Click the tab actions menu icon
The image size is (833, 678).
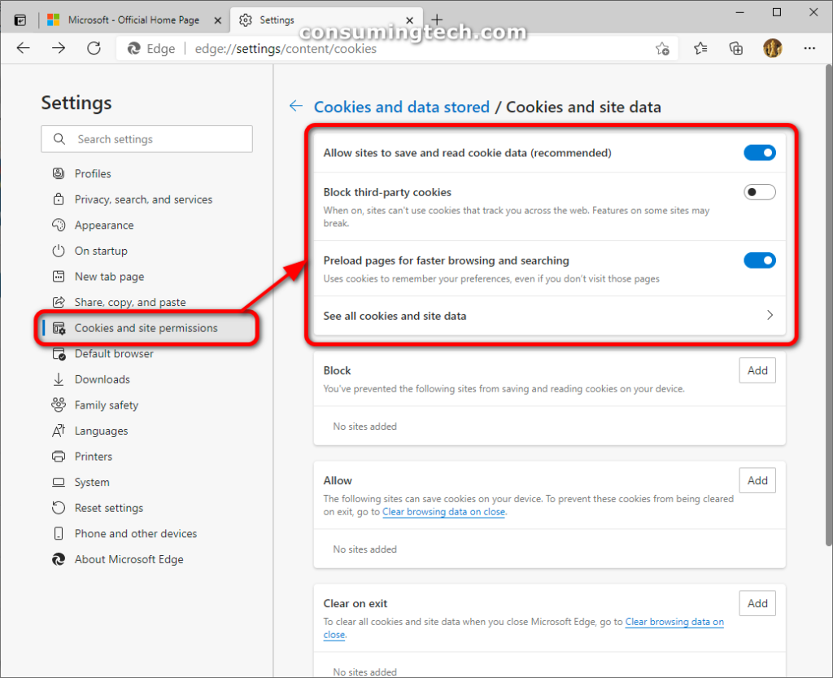[20, 20]
